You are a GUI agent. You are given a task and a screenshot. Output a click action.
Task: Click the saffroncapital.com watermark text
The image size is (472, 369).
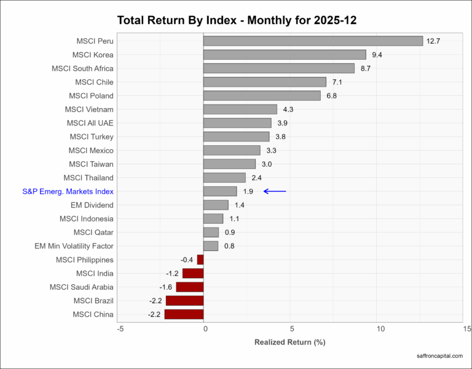point(439,355)
